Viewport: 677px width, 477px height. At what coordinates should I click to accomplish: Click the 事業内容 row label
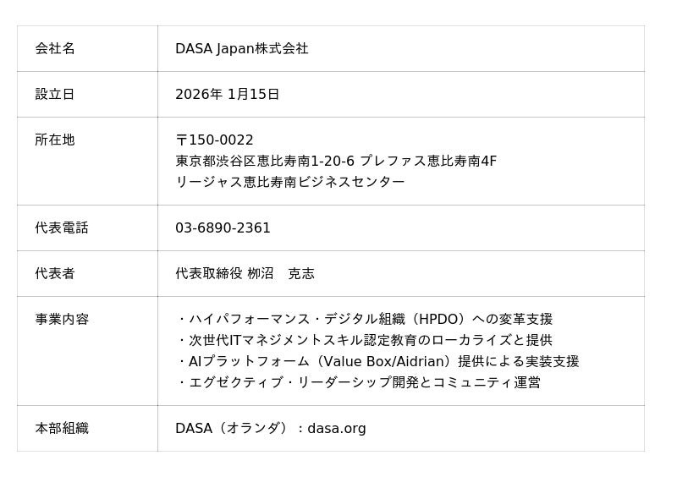tap(62, 319)
